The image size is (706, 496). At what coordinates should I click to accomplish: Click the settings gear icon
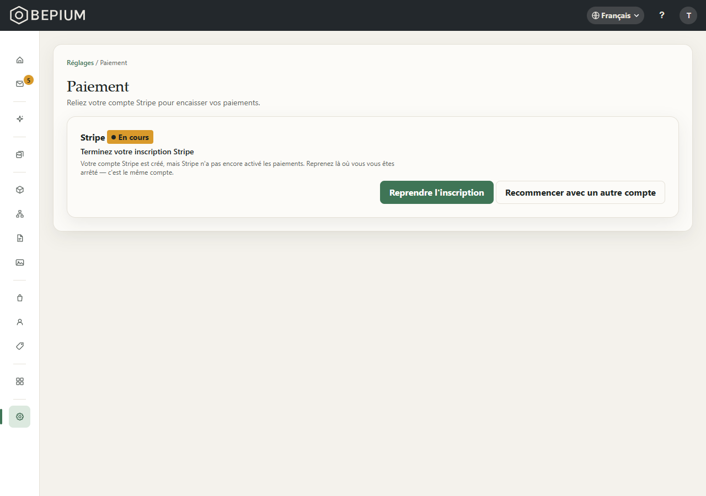click(x=20, y=417)
